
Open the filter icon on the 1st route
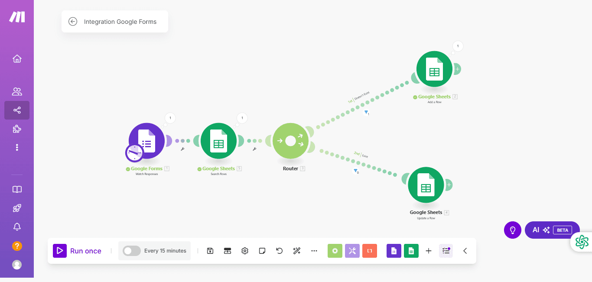(x=366, y=112)
